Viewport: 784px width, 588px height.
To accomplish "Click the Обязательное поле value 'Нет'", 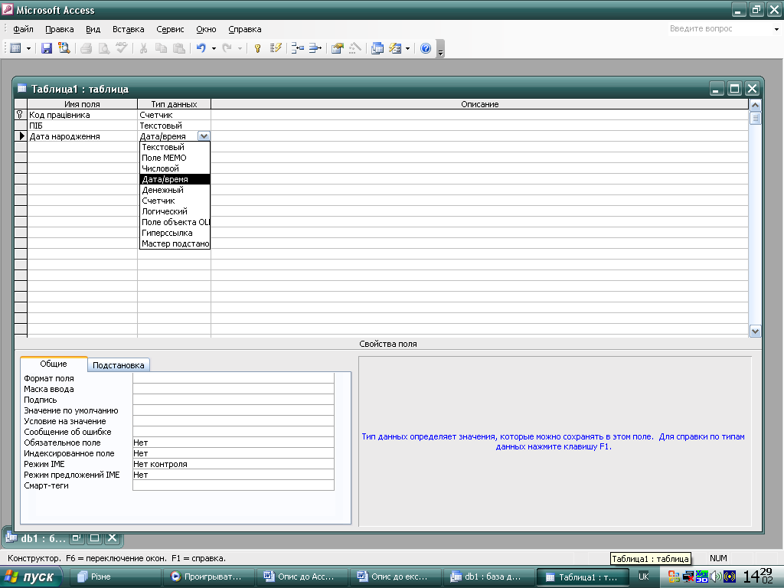I will 233,443.
